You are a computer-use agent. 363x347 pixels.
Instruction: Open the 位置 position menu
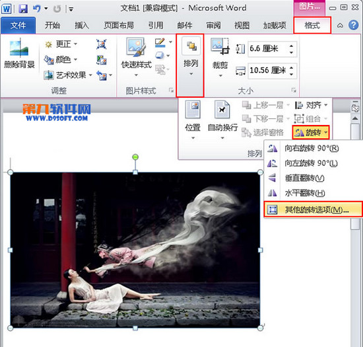(x=193, y=120)
